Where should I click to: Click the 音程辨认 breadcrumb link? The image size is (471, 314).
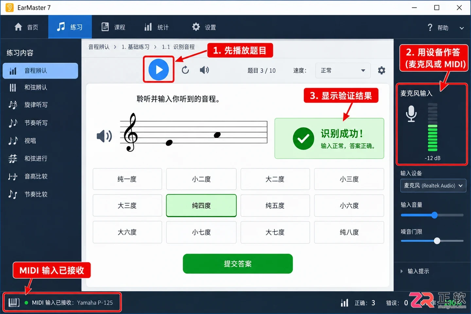(x=99, y=47)
